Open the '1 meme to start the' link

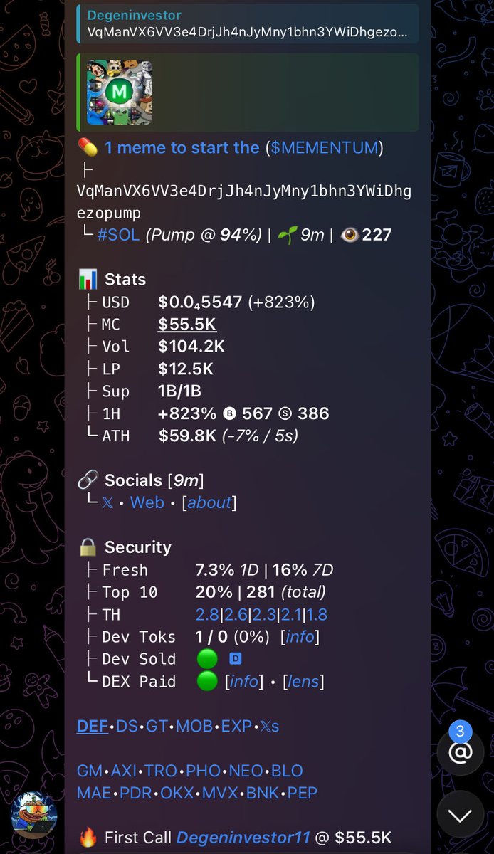pyautogui.click(x=182, y=147)
